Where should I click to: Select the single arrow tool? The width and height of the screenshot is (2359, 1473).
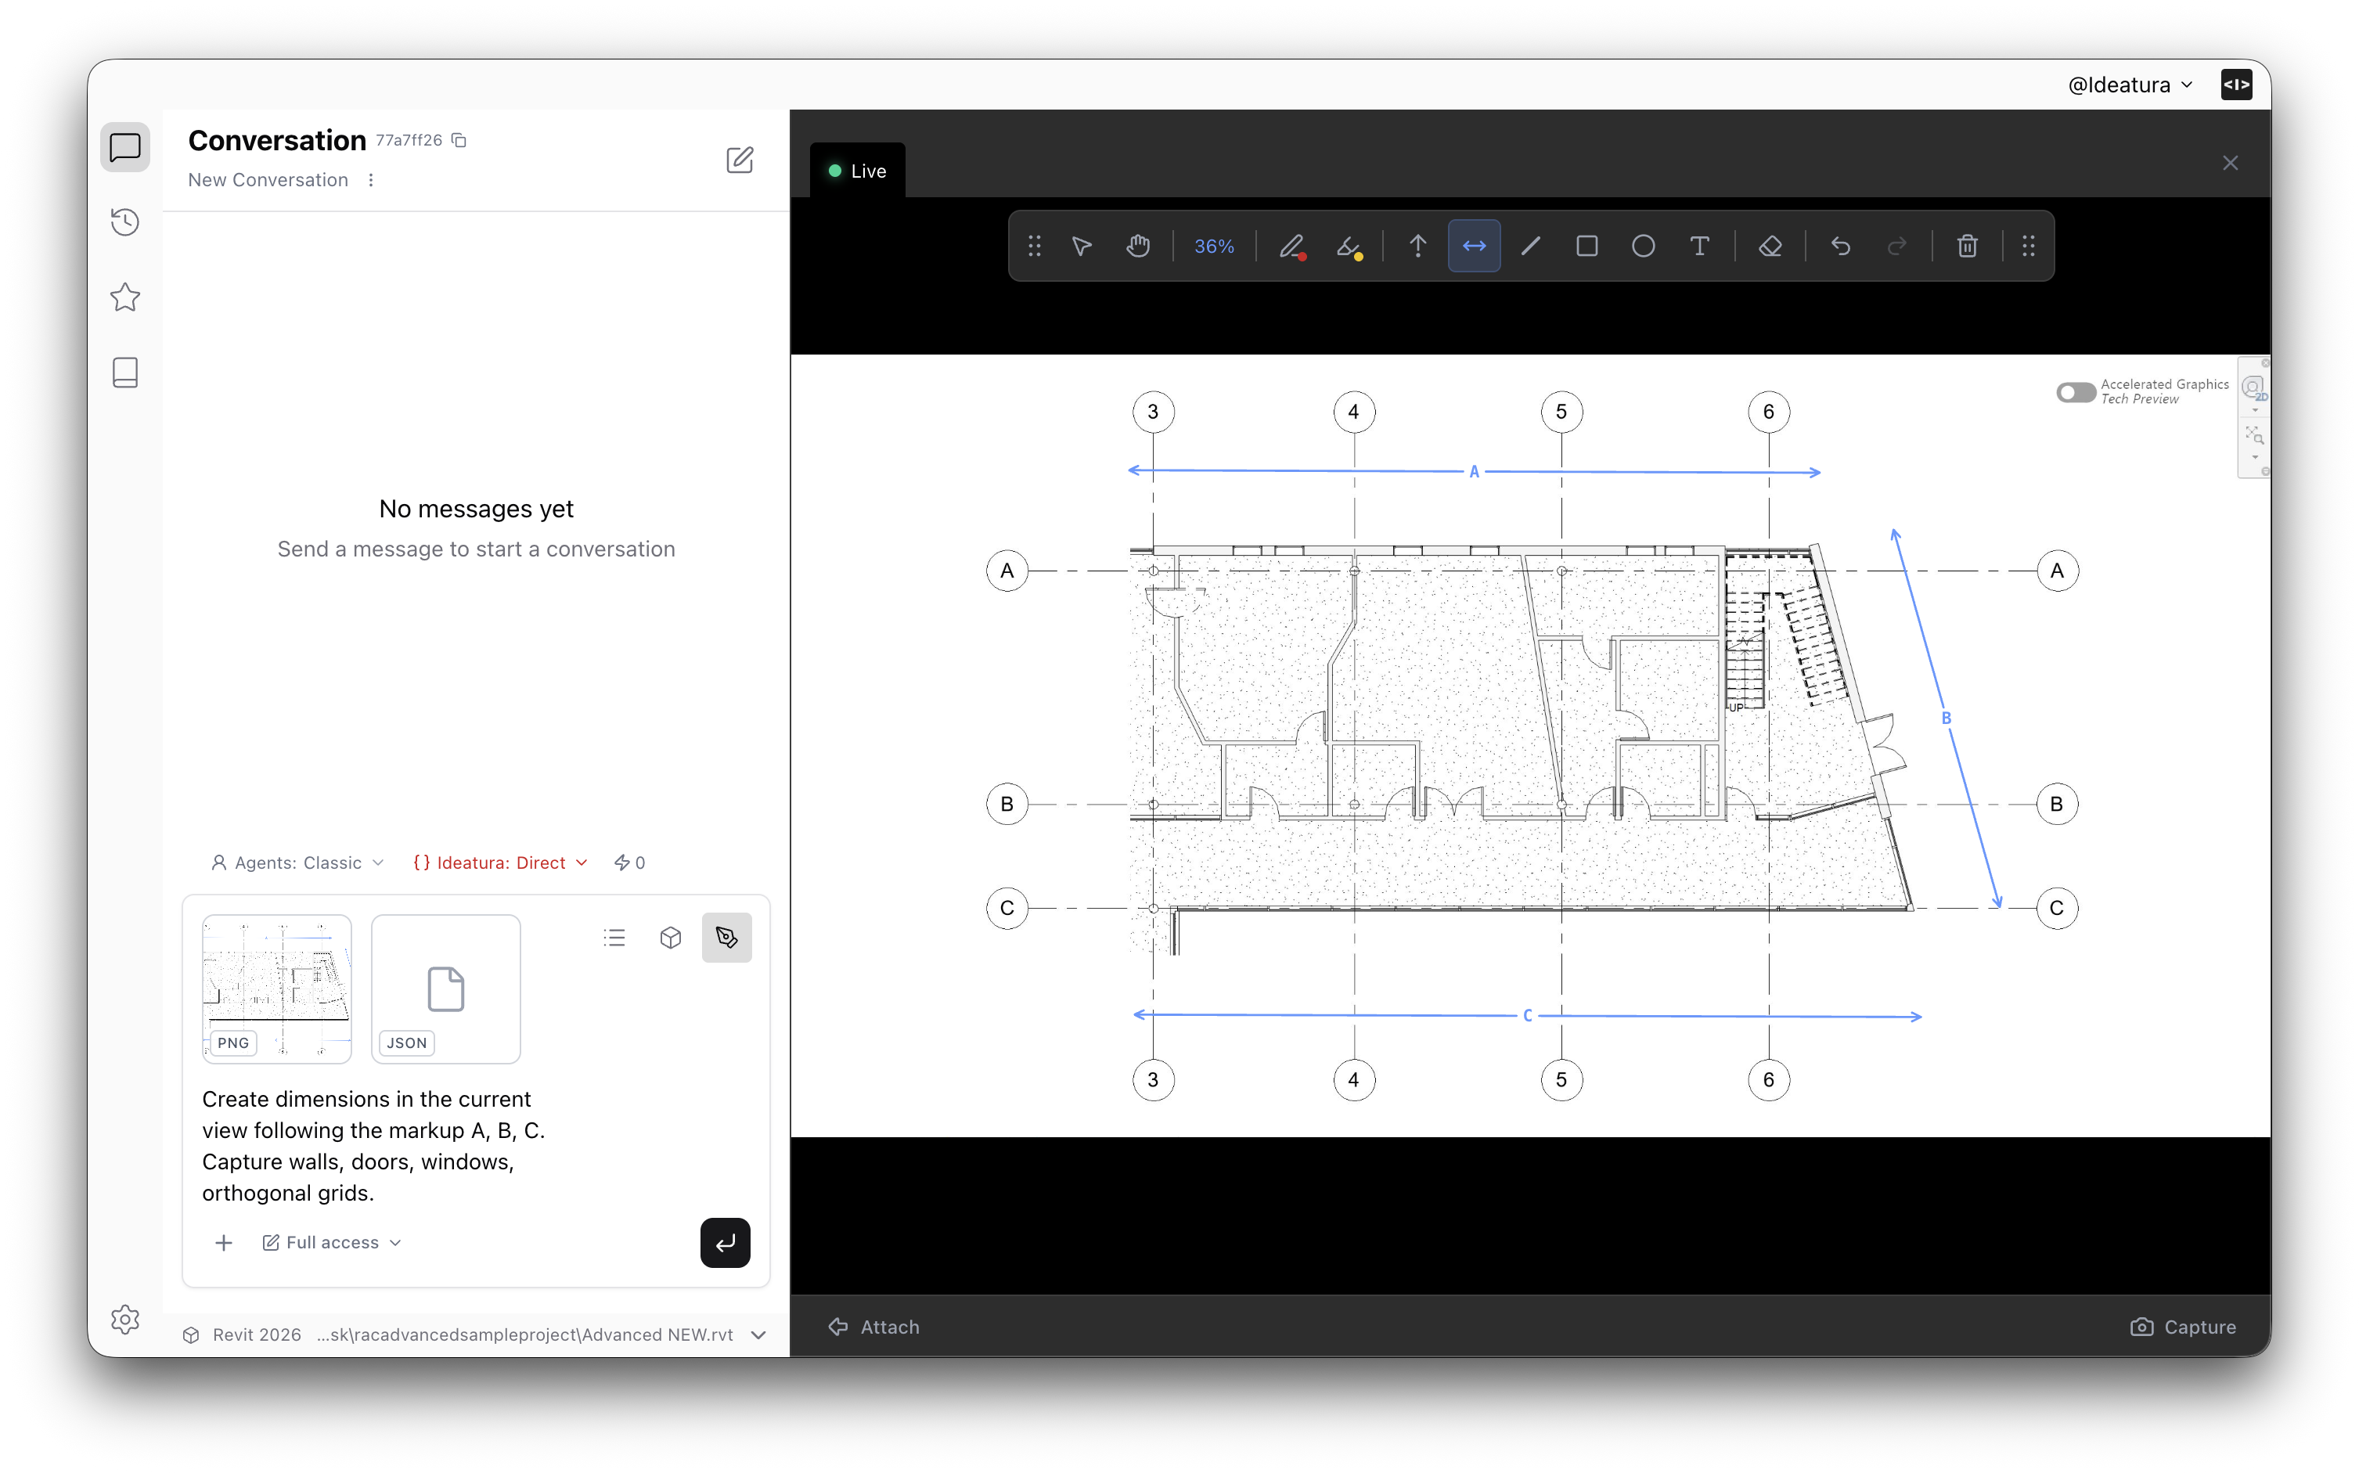point(1418,247)
